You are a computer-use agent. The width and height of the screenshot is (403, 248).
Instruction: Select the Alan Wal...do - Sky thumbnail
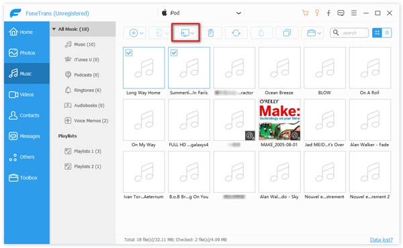point(279,172)
